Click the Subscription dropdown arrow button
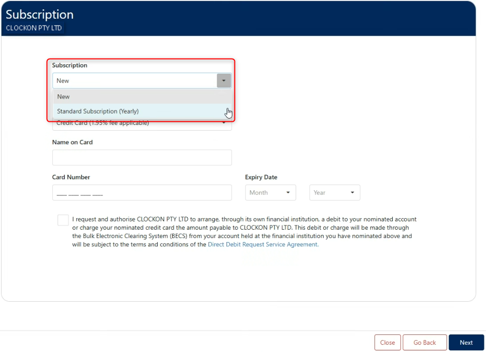 (x=224, y=80)
